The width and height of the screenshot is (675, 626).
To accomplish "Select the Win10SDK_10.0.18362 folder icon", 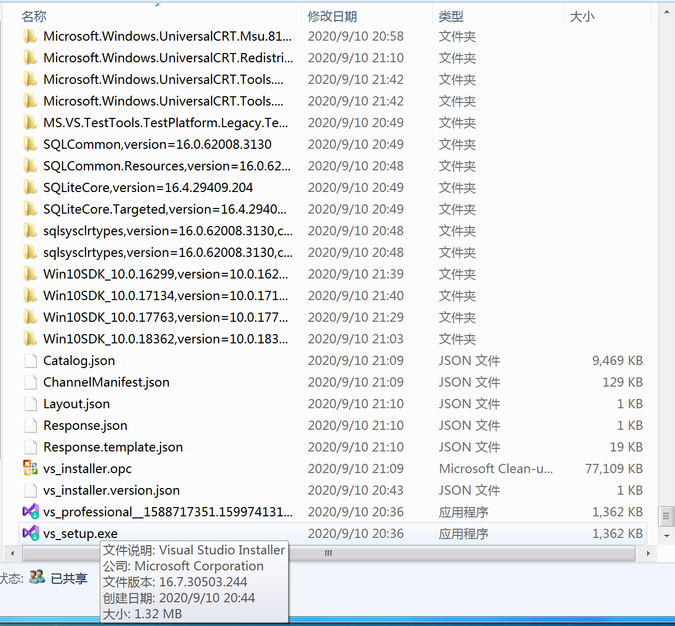I will [31, 339].
